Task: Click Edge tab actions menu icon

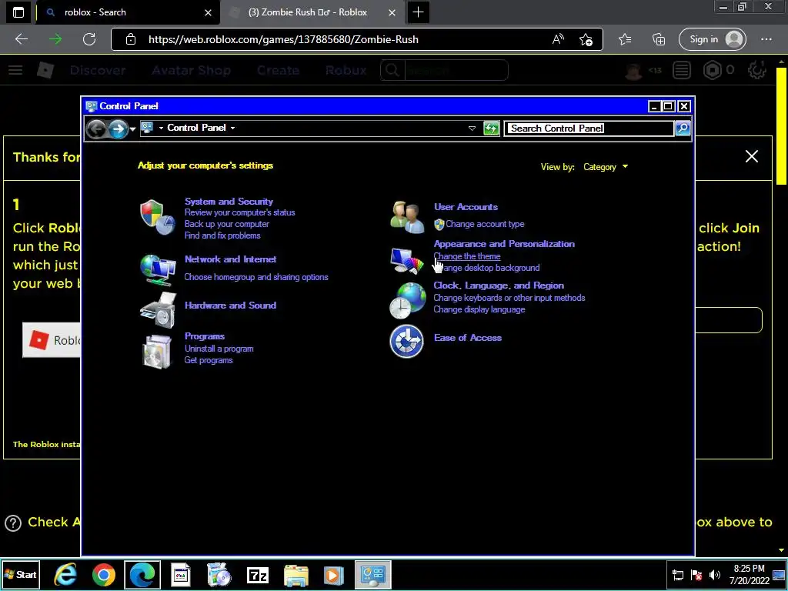Action: click(18, 12)
